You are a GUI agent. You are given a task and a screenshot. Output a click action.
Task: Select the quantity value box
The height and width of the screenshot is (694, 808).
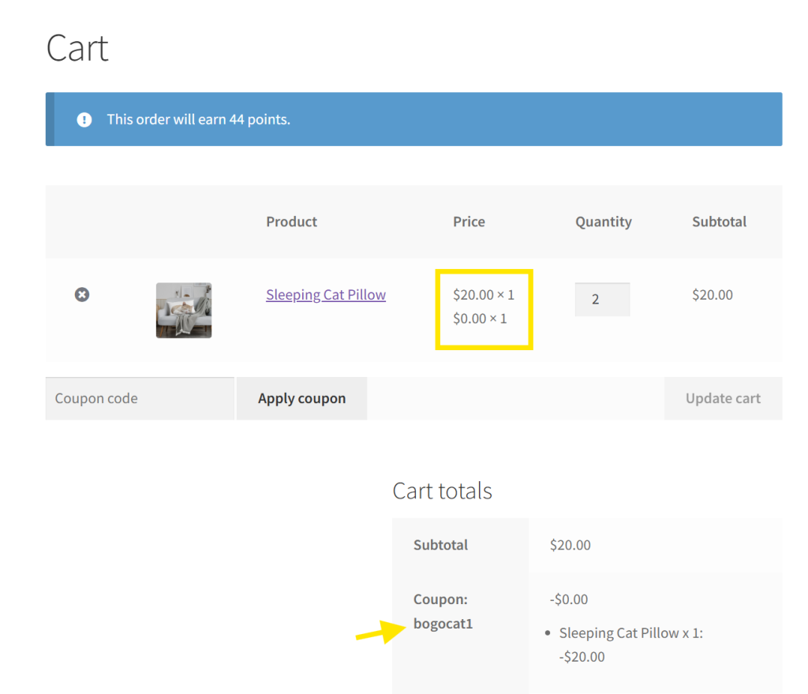point(602,299)
